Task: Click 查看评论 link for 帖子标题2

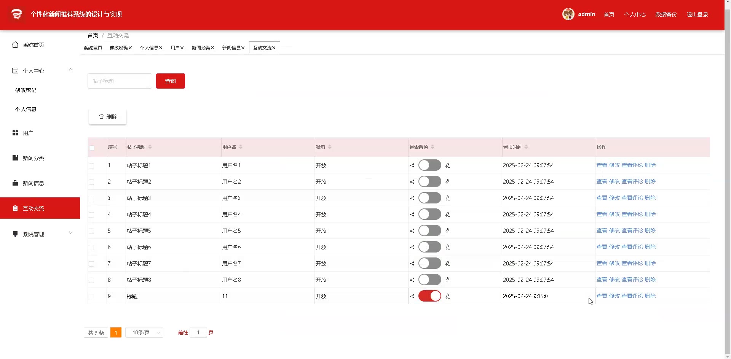Action: (632, 182)
